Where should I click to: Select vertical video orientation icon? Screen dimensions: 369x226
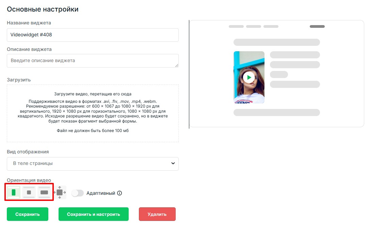coord(14,192)
